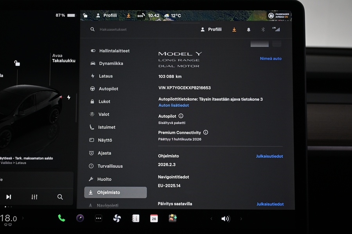This screenshot has width=352, height=234.
Task: Open the climate fan app icon
Action: [117, 218]
